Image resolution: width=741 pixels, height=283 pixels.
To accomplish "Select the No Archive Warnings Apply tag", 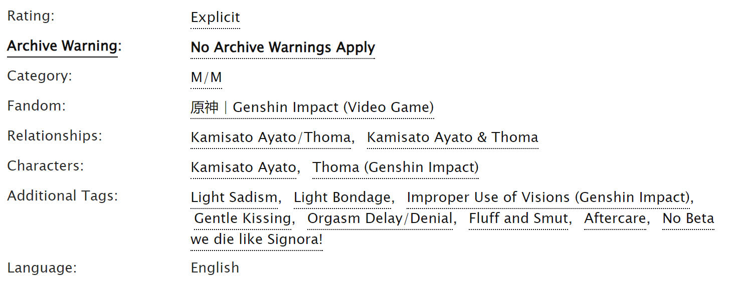I will pyautogui.click(x=283, y=47).
